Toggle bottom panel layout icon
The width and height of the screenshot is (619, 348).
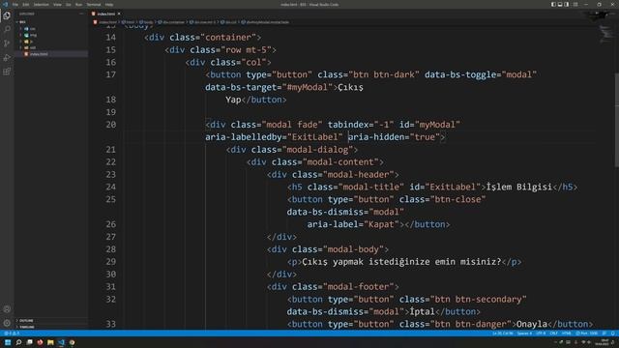(x=560, y=4)
